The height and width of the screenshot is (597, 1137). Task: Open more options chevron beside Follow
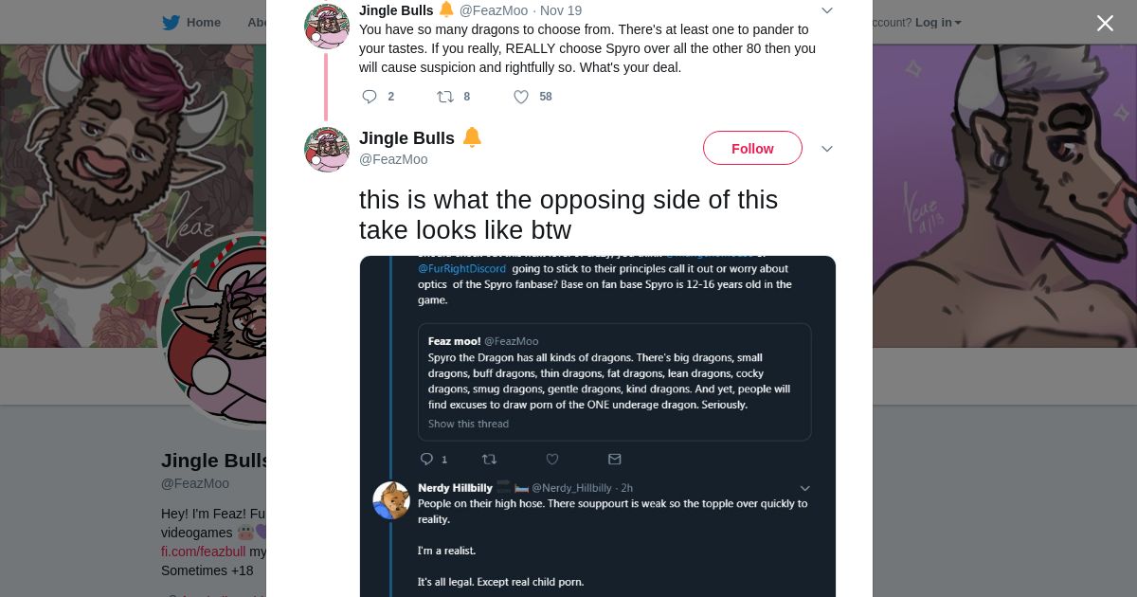826,149
